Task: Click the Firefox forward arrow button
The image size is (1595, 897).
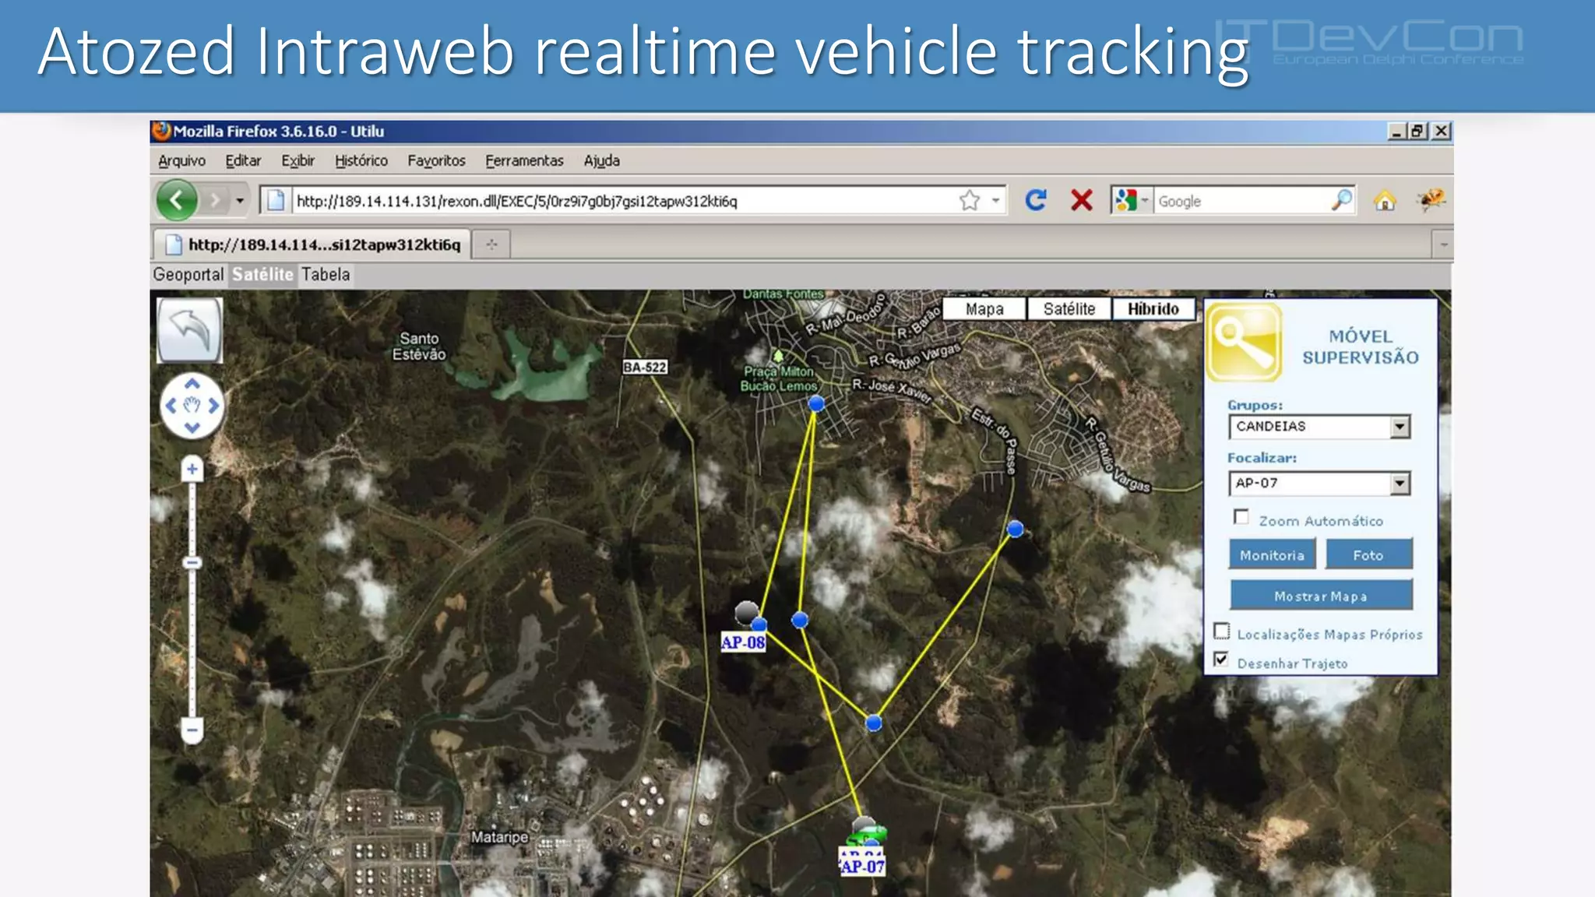Action: pyautogui.click(x=215, y=201)
